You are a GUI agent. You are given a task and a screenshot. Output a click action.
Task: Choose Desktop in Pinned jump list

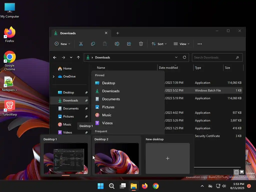tap(128, 83)
